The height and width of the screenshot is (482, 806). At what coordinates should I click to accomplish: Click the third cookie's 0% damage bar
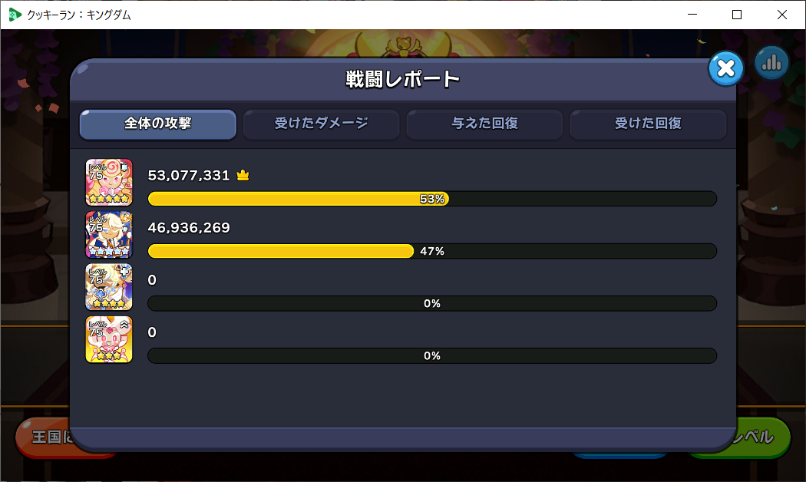point(432,304)
